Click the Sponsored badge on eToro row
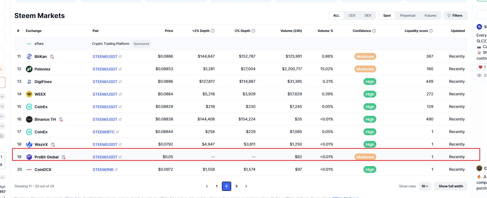 [141, 44]
